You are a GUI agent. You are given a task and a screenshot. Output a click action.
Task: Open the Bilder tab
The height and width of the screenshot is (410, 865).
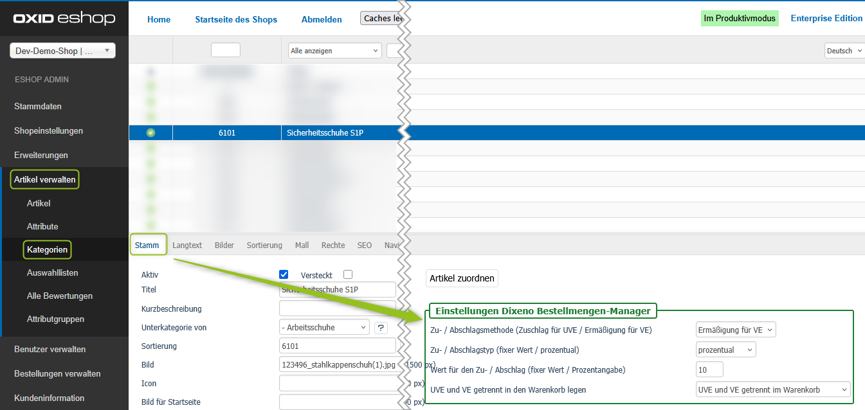224,245
